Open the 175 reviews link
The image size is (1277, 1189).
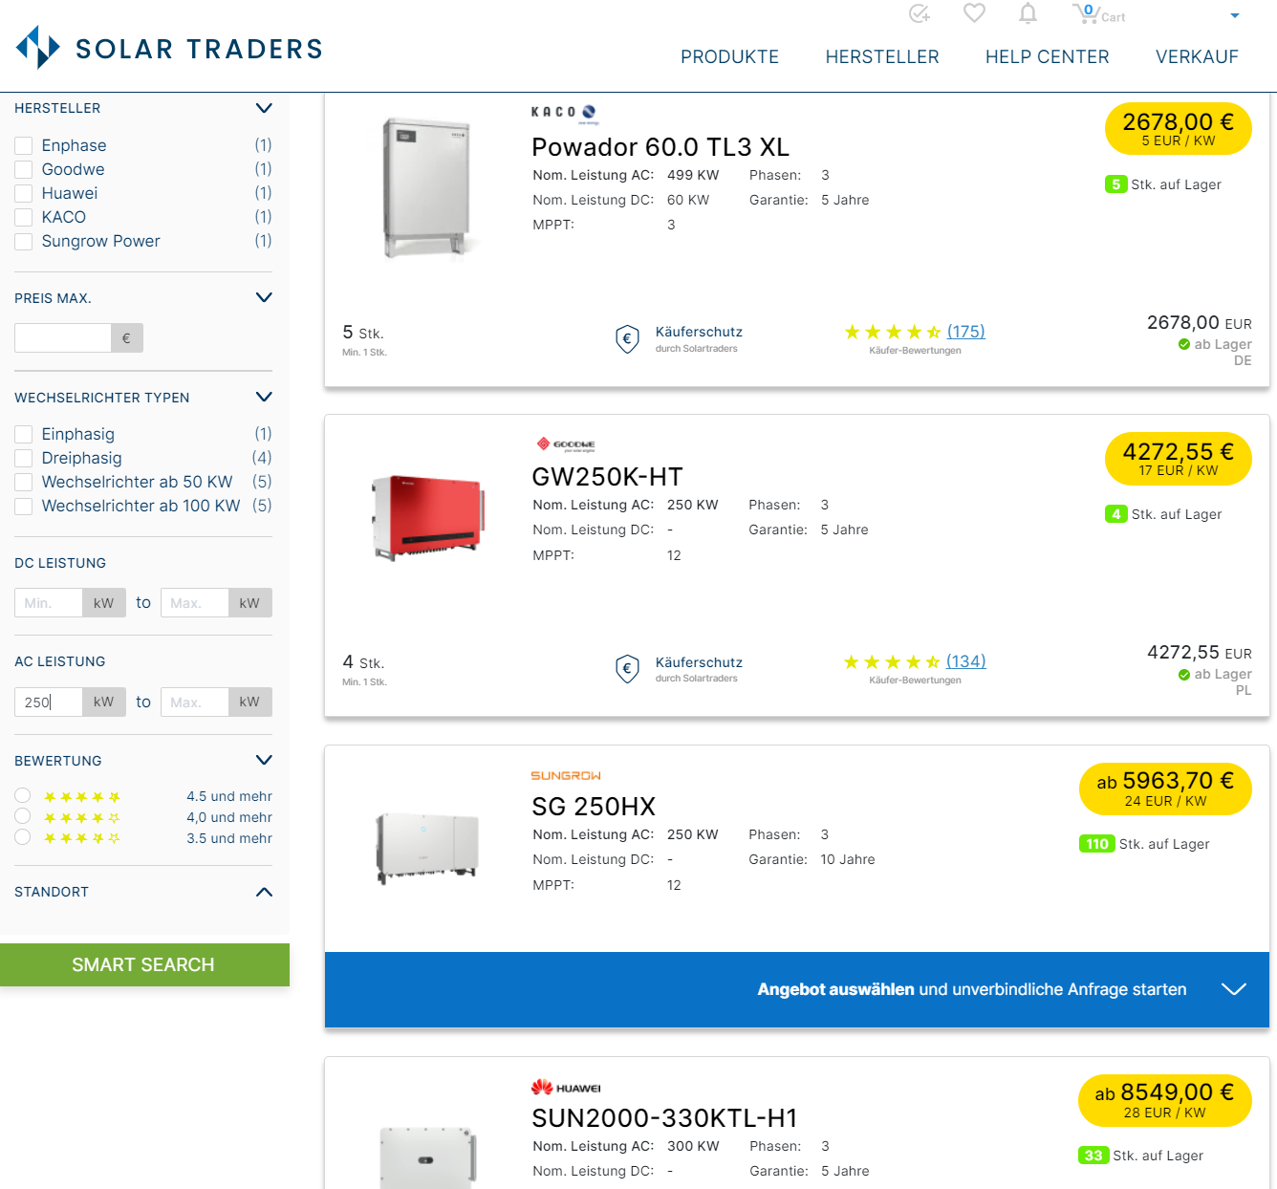(x=965, y=332)
